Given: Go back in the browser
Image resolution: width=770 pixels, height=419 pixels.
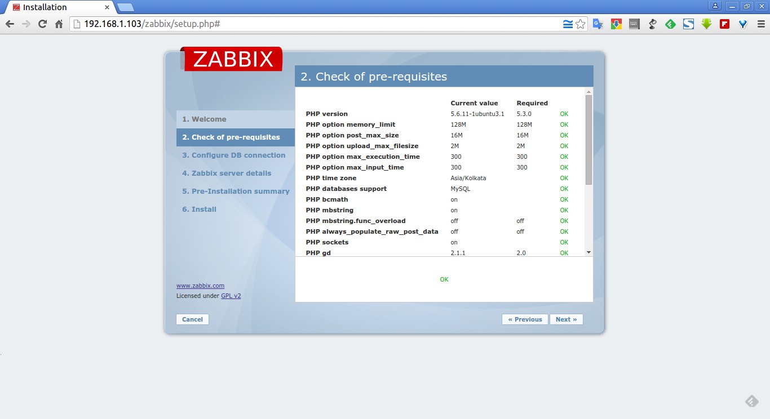Looking at the screenshot, I should click(x=10, y=24).
